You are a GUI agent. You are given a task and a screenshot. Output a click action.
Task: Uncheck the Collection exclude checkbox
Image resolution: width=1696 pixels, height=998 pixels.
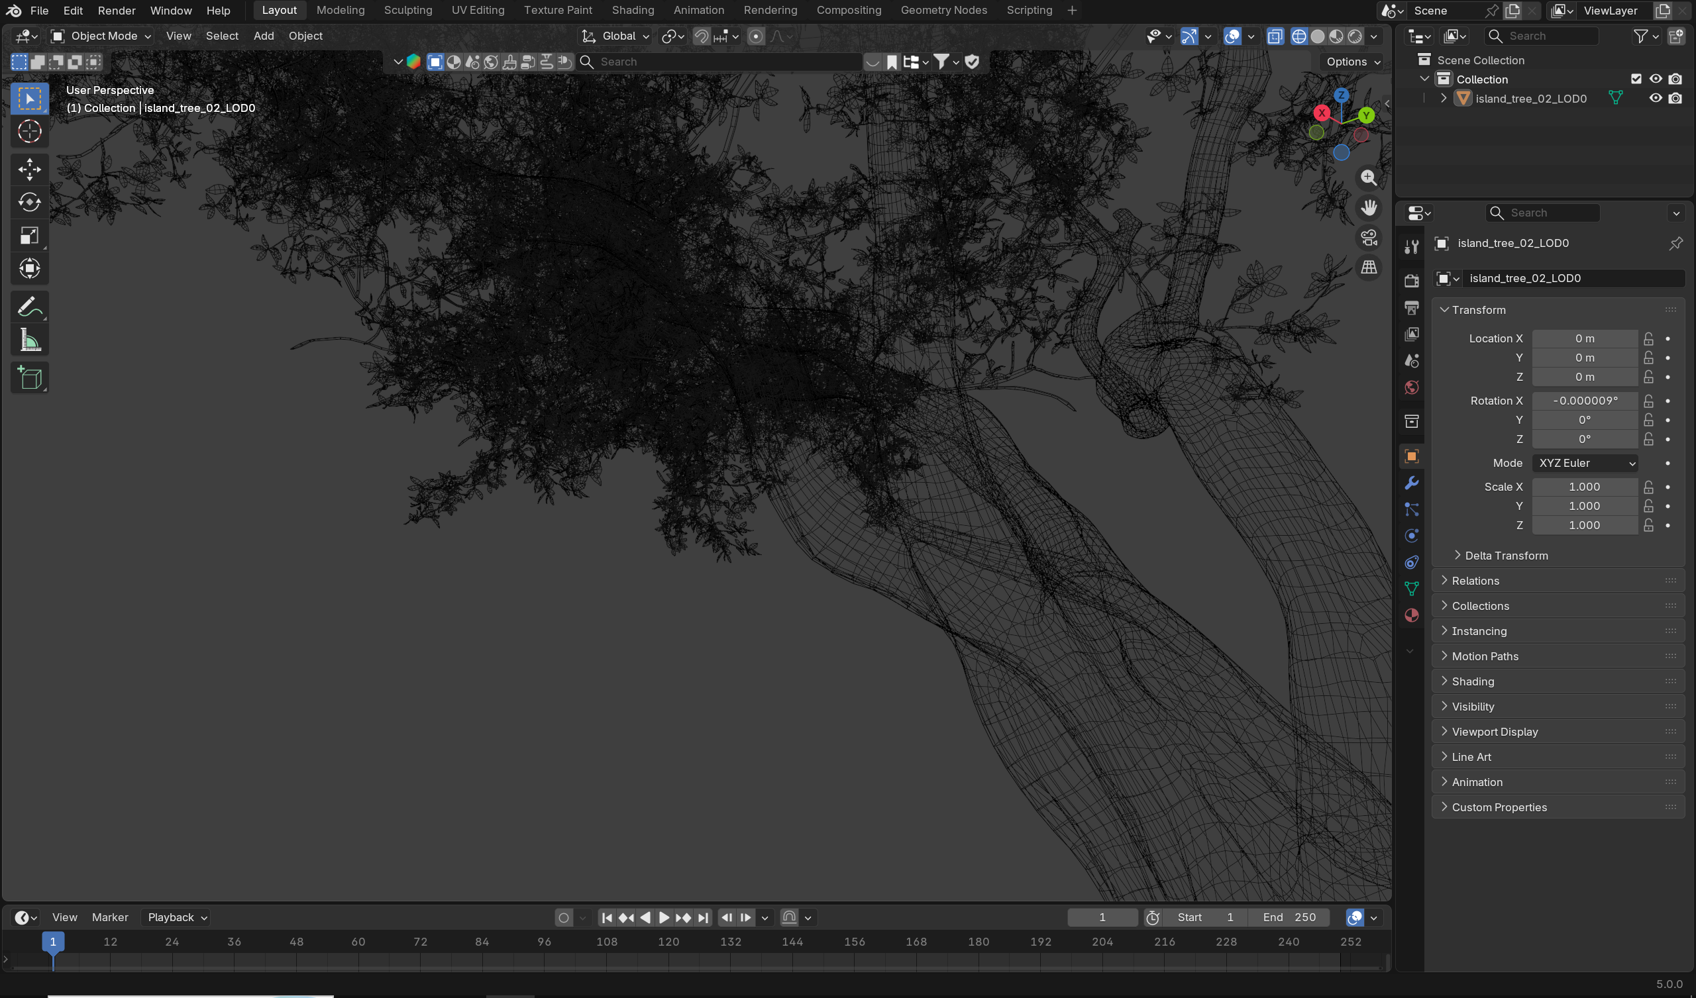point(1636,79)
